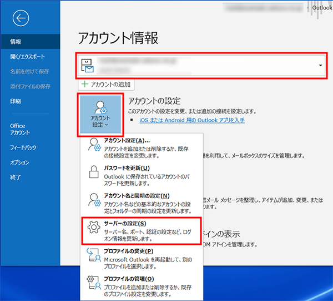Image resolution: width=333 pixels, height=301 pixels.
Task: Click the icon for プロファイルの変更
Action: tap(93, 255)
